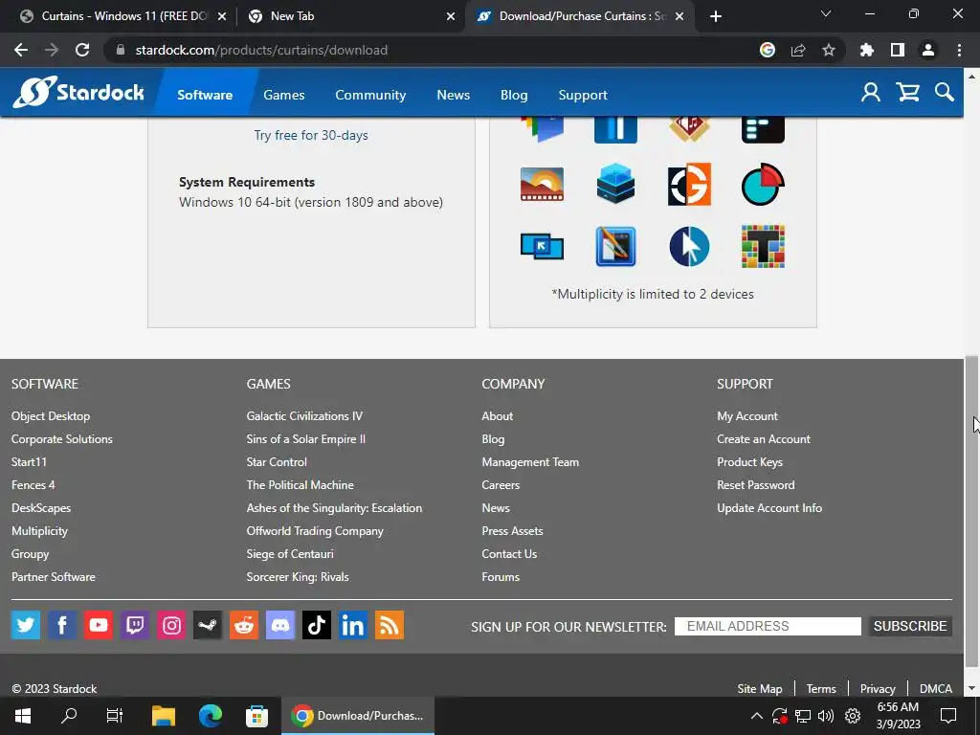Reload the page
Image resolution: width=980 pixels, height=735 pixels.
[82, 50]
